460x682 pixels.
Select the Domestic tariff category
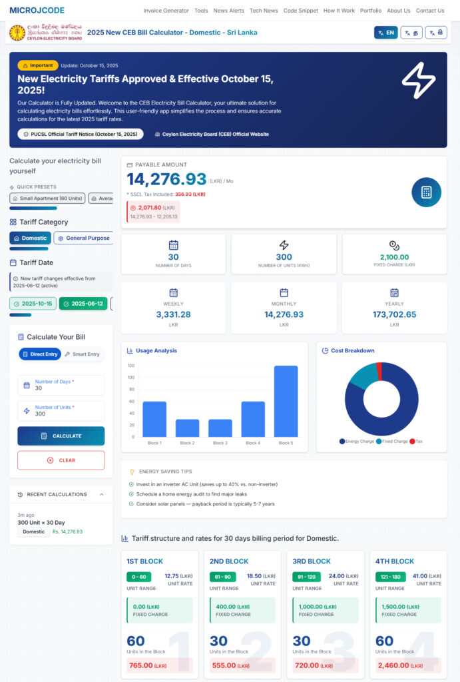coord(30,238)
